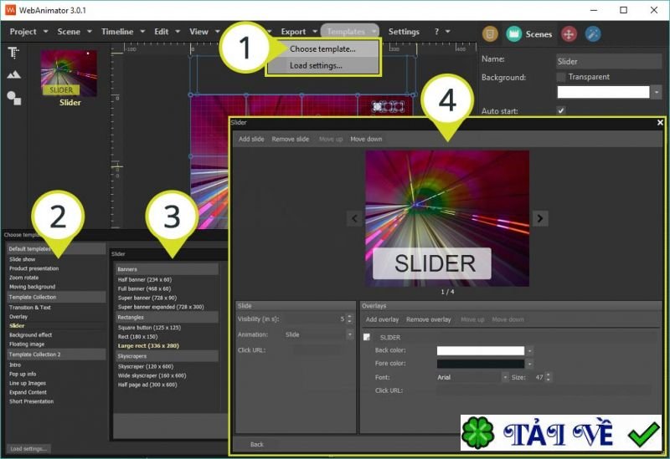Open the Back color dropdown arrow
The image size is (670, 459).
pyautogui.click(x=529, y=351)
